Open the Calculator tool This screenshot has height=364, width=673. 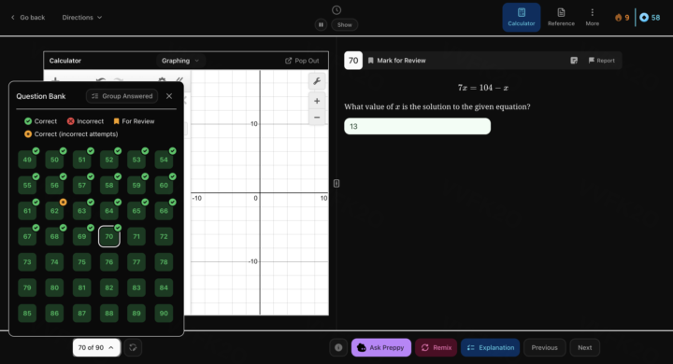click(521, 18)
